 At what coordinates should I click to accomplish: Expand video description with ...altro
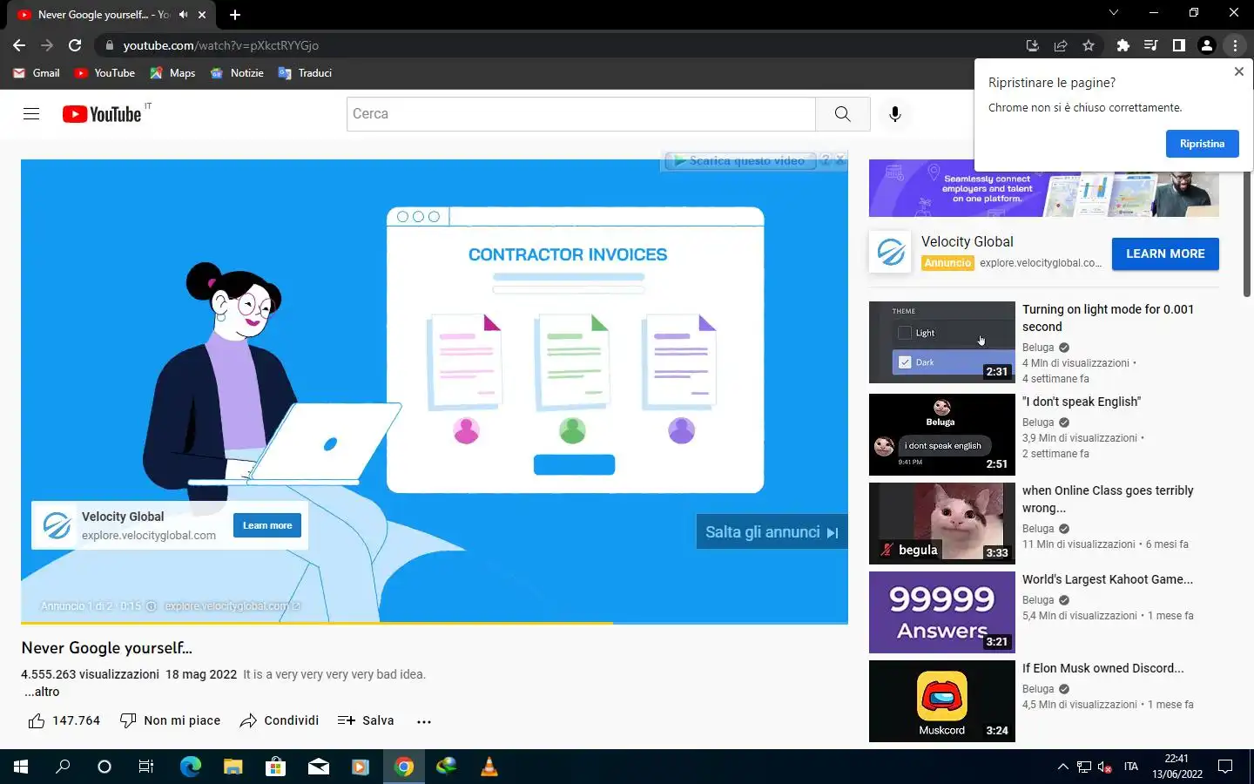point(42,692)
